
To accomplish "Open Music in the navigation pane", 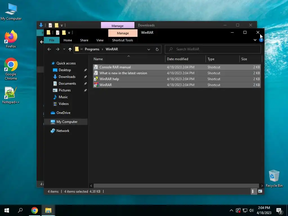I will pyautogui.click(x=63, y=97).
